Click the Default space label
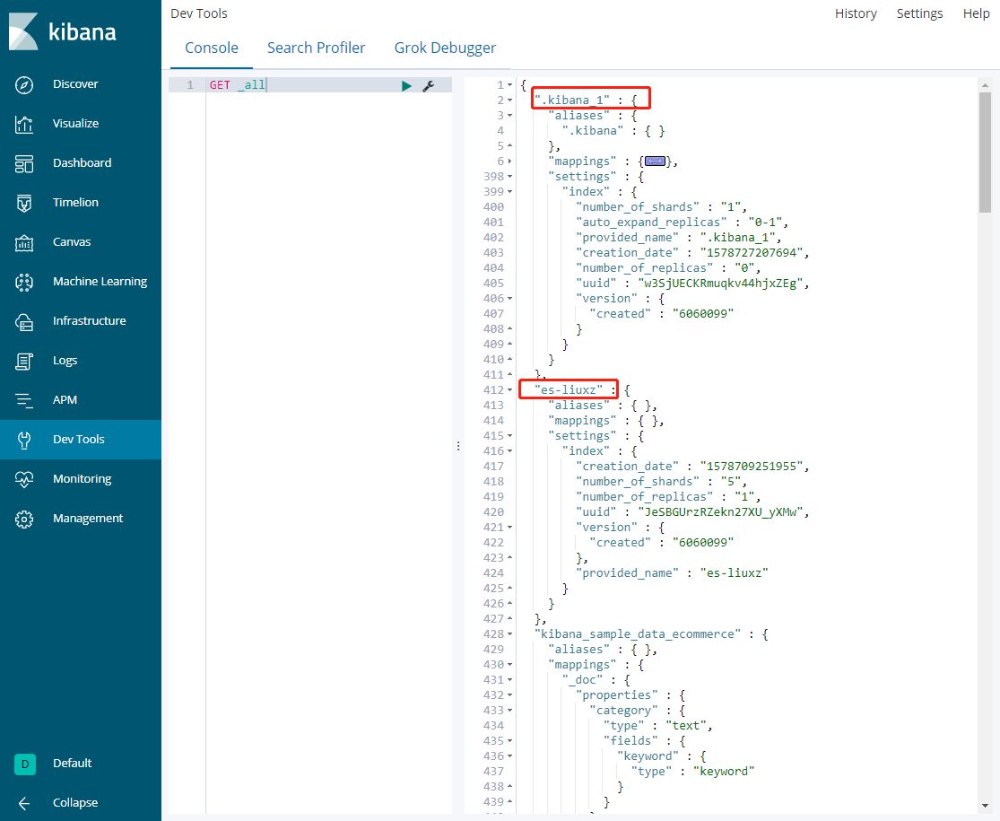 pos(72,764)
